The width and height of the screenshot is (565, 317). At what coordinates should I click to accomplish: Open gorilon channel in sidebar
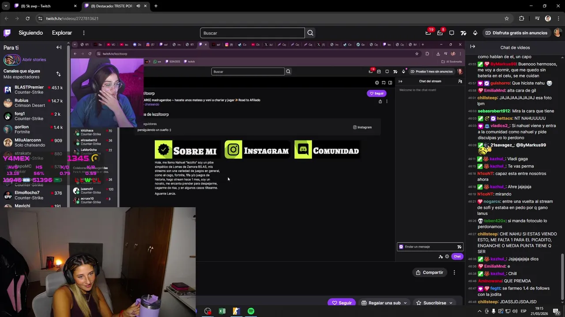pyautogui.click(x=33, y=129)
